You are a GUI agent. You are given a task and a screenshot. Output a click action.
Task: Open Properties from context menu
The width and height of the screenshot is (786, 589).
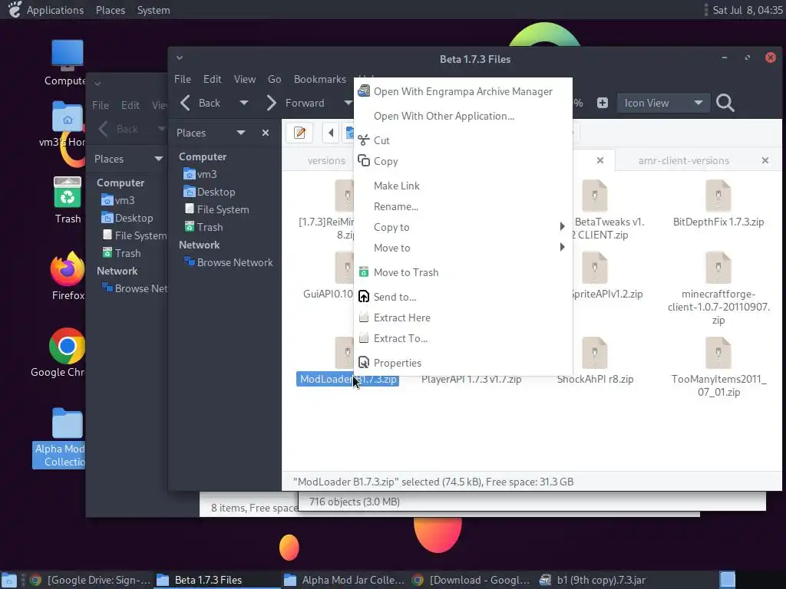[463, 363]
